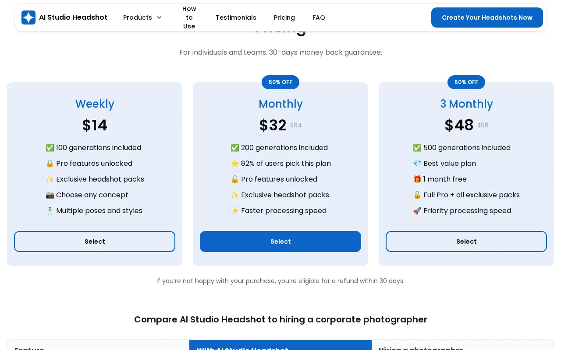The height and width of the screenshot is (350, 561).
Task: Click the text '200 generations included'
Action: click(x=284, y=148)
